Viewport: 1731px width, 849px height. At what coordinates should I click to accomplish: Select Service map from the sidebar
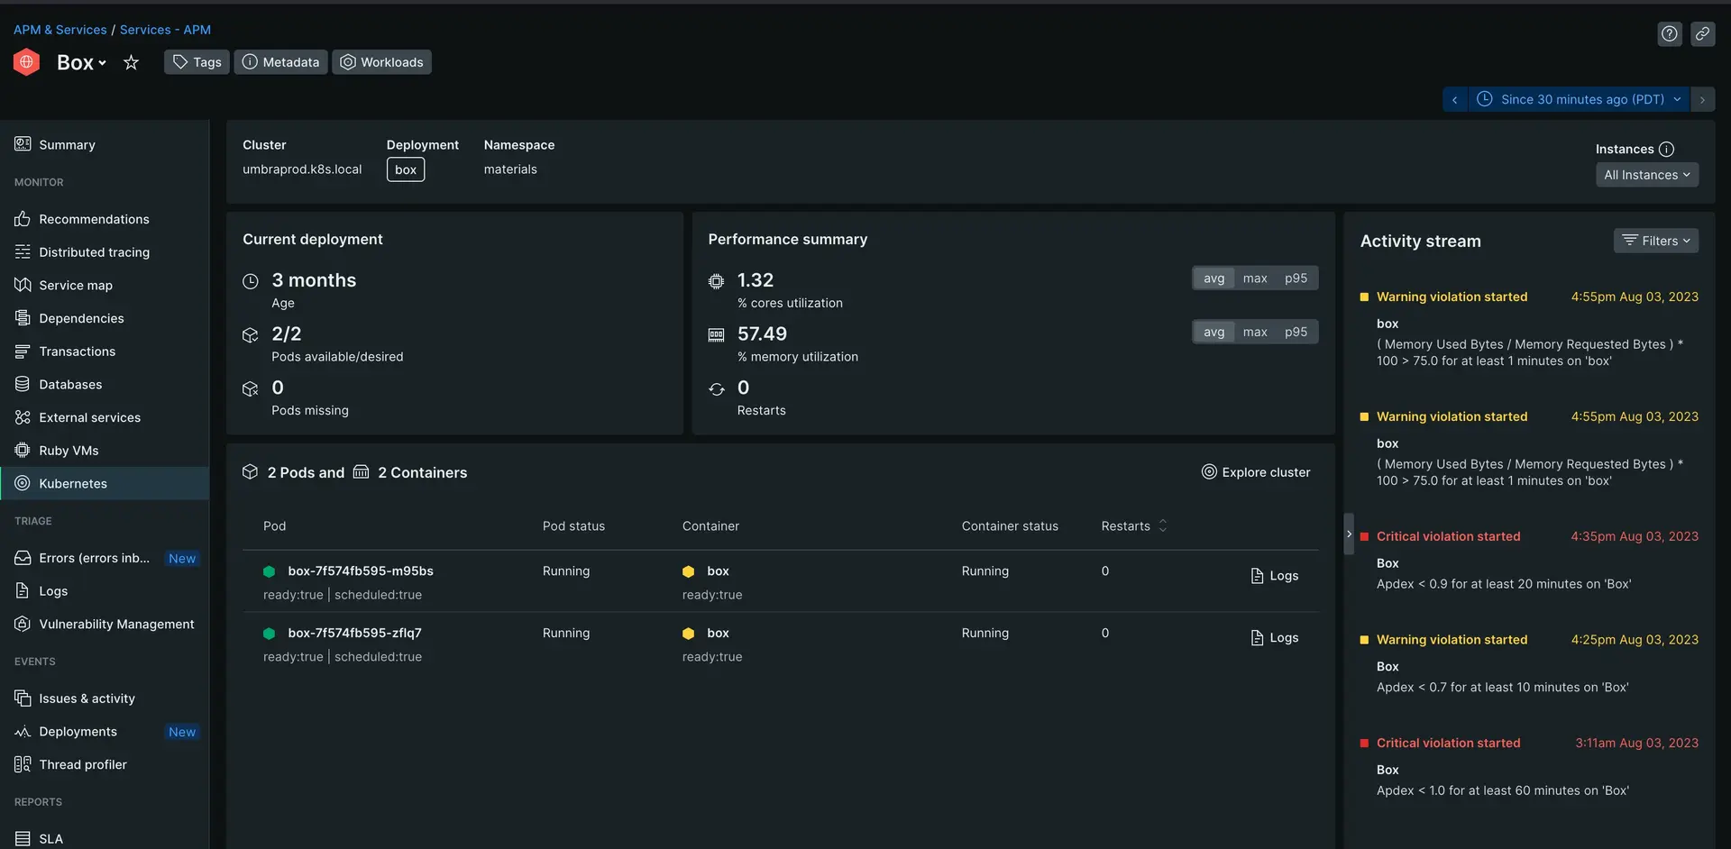76,286
